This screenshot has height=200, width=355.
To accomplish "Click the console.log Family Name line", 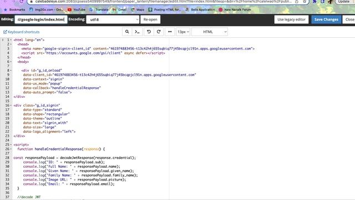I will [80, 175].
